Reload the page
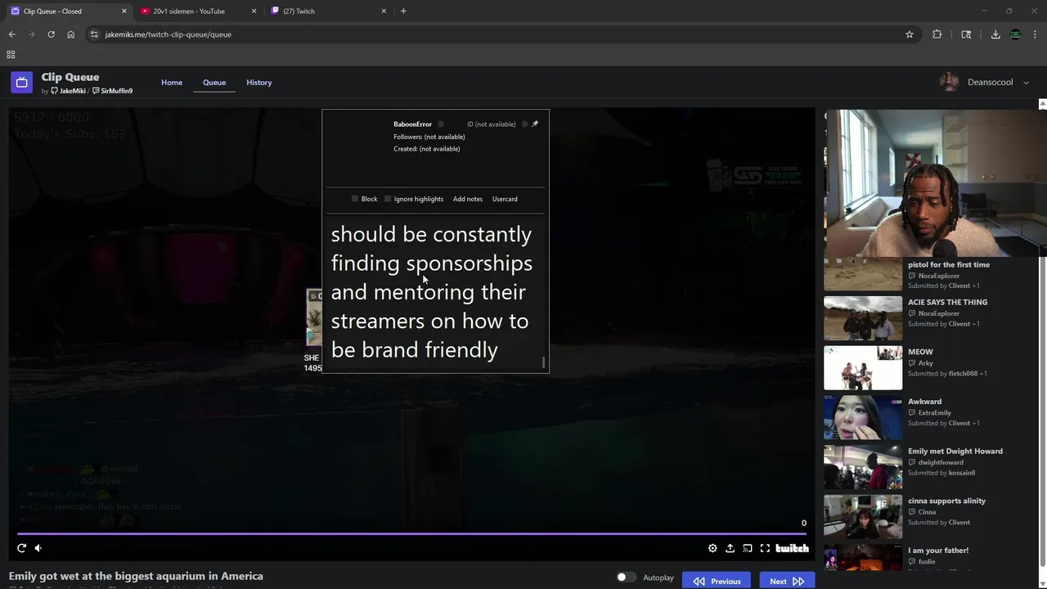This screenshot has height=589, width=1047. (51, 34)
